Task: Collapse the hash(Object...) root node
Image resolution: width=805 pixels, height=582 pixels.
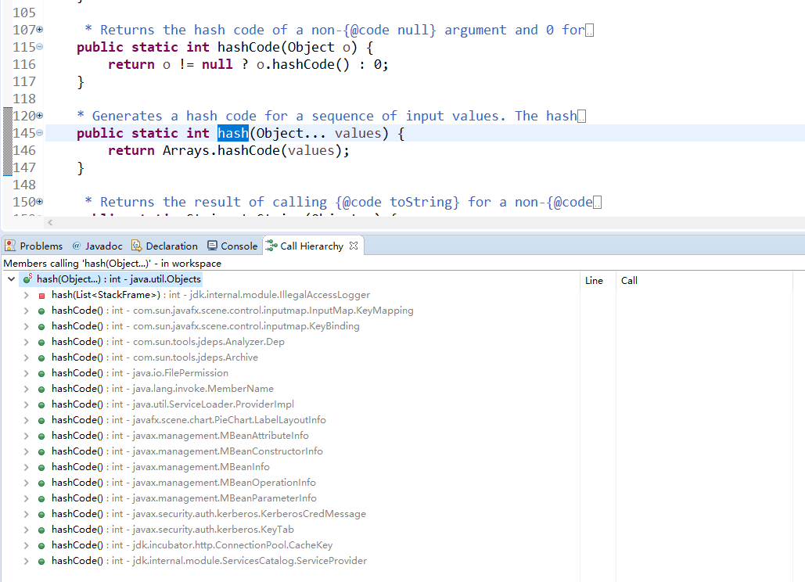Action: [x=11, y=279]
